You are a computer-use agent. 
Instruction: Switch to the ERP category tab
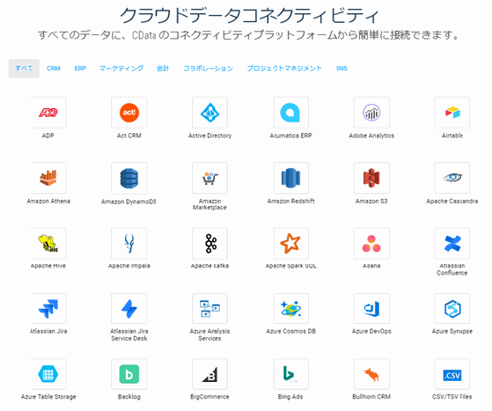click(80, 68)
